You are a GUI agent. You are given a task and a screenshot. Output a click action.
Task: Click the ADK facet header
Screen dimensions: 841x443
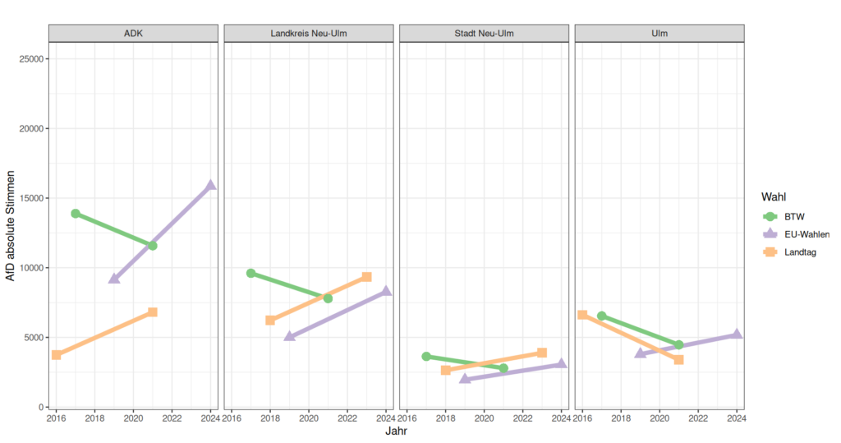134,34
